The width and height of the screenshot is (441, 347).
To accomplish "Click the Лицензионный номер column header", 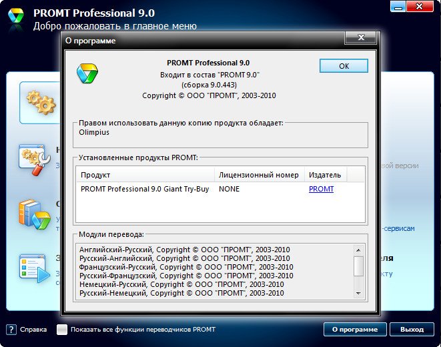I will click(258, 175).
